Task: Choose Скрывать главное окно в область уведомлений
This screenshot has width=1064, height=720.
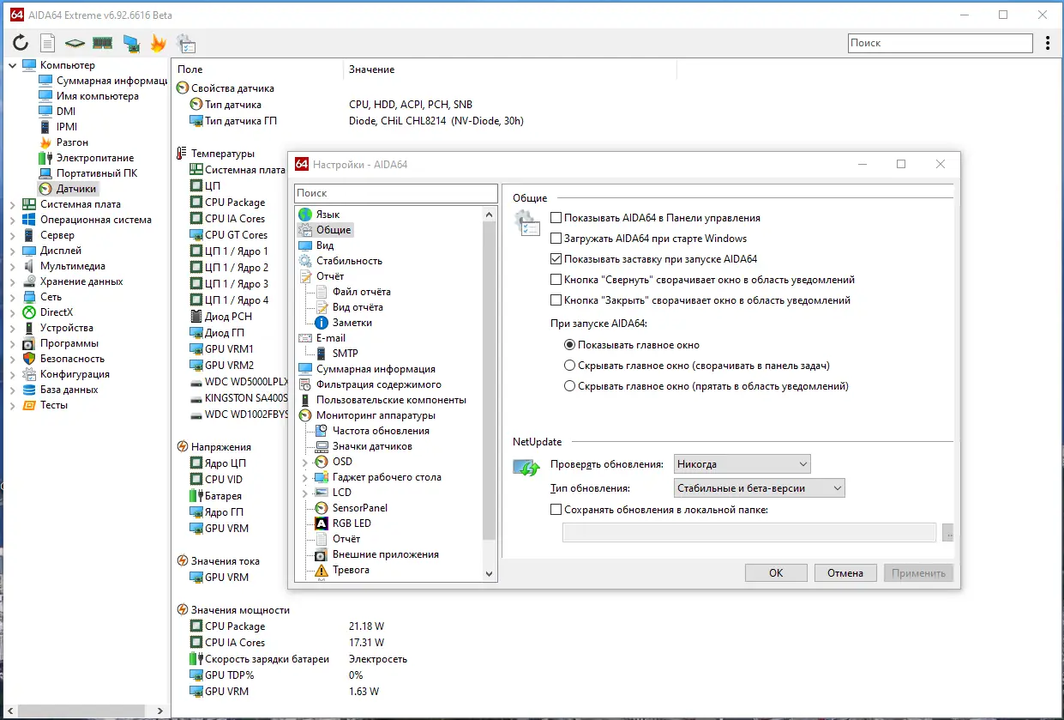Action: click(569, 386)
